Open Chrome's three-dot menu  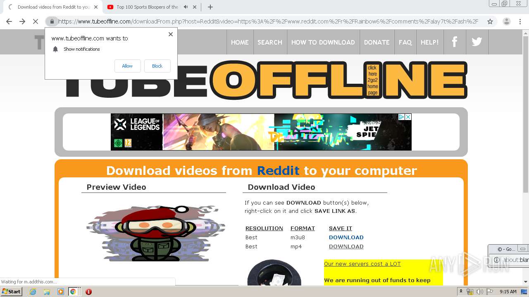click(x=520, y=21)
